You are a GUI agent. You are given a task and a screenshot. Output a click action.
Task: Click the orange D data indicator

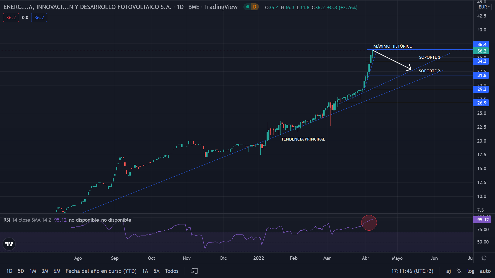(x=255, y=7)
